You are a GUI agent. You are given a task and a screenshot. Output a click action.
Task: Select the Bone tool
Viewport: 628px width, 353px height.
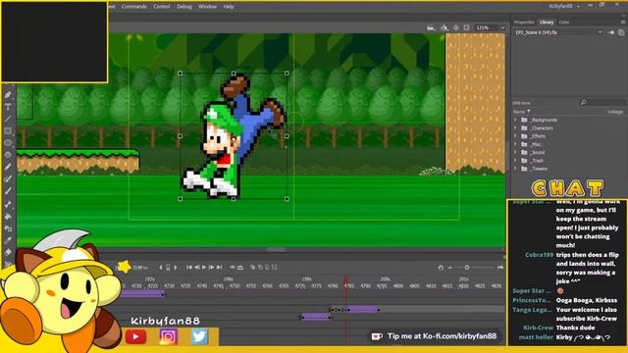(8, 205)
